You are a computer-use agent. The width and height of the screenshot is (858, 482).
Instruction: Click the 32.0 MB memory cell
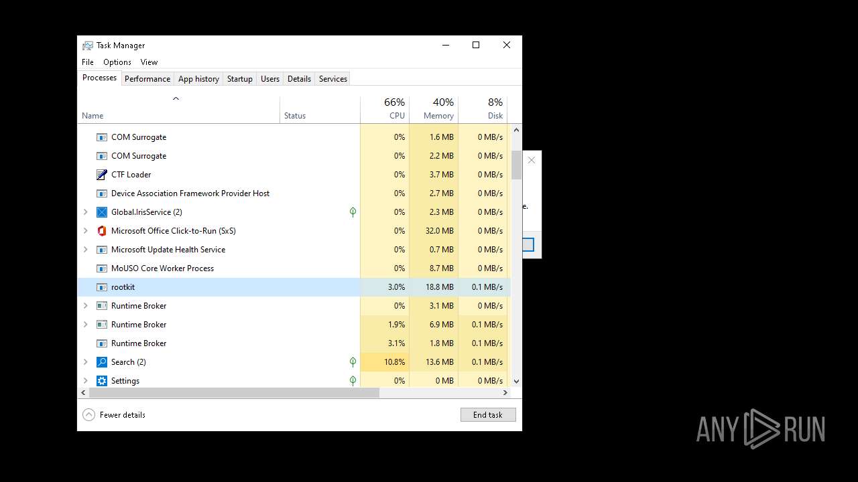(434, 231)
